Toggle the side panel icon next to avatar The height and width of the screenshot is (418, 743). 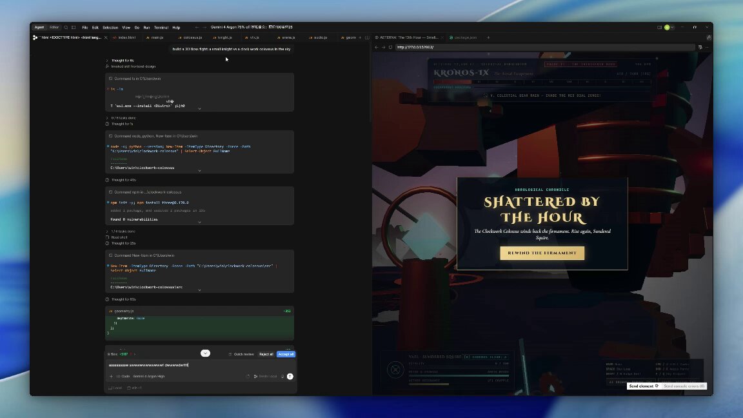[659, 28]
